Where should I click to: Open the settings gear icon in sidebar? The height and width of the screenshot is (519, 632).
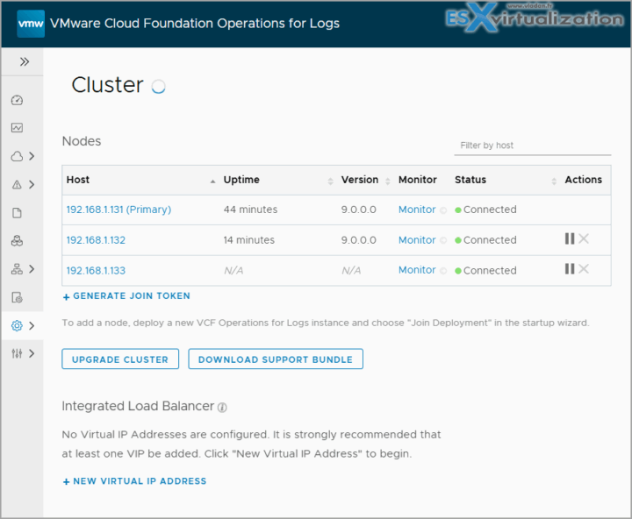(x=17, y=325)
